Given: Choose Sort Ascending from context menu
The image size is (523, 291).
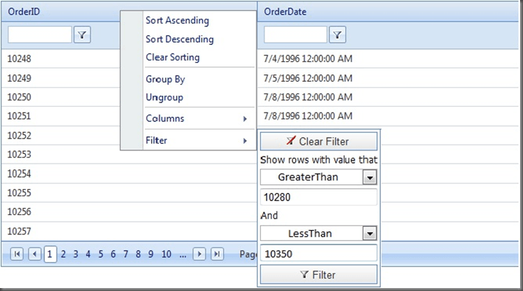Looking at the screenshot, I should coord(177,21).
